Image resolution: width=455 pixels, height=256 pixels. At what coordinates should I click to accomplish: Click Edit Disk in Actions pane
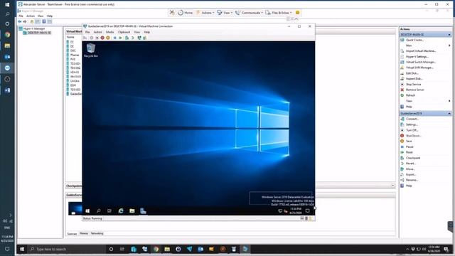pyautogui.click(x=412, y=73)
